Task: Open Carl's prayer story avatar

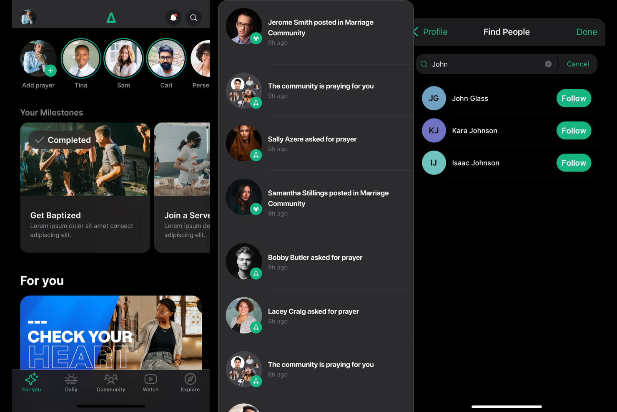Action: pos(166,58)
